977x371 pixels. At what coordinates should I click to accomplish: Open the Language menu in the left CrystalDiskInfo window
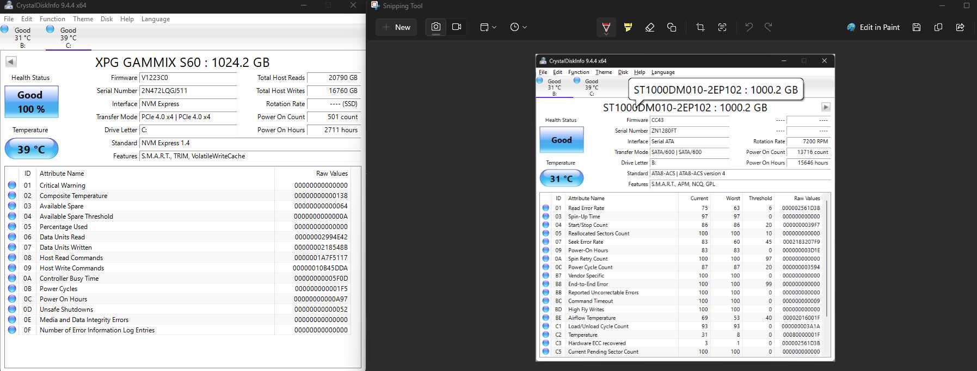tap(156, 19)
